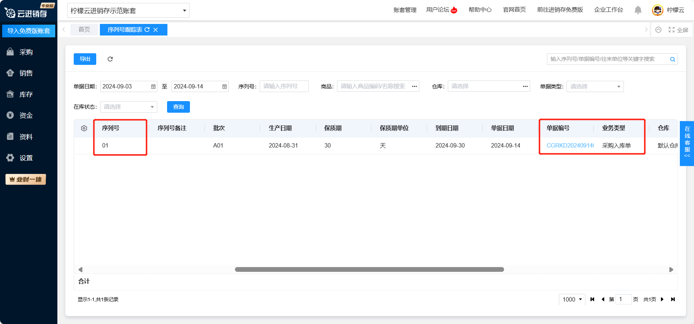Click the keyword search input field
The height and width of the screenshot is (324, 694).
pyautogui.click(x=608, y=59)
